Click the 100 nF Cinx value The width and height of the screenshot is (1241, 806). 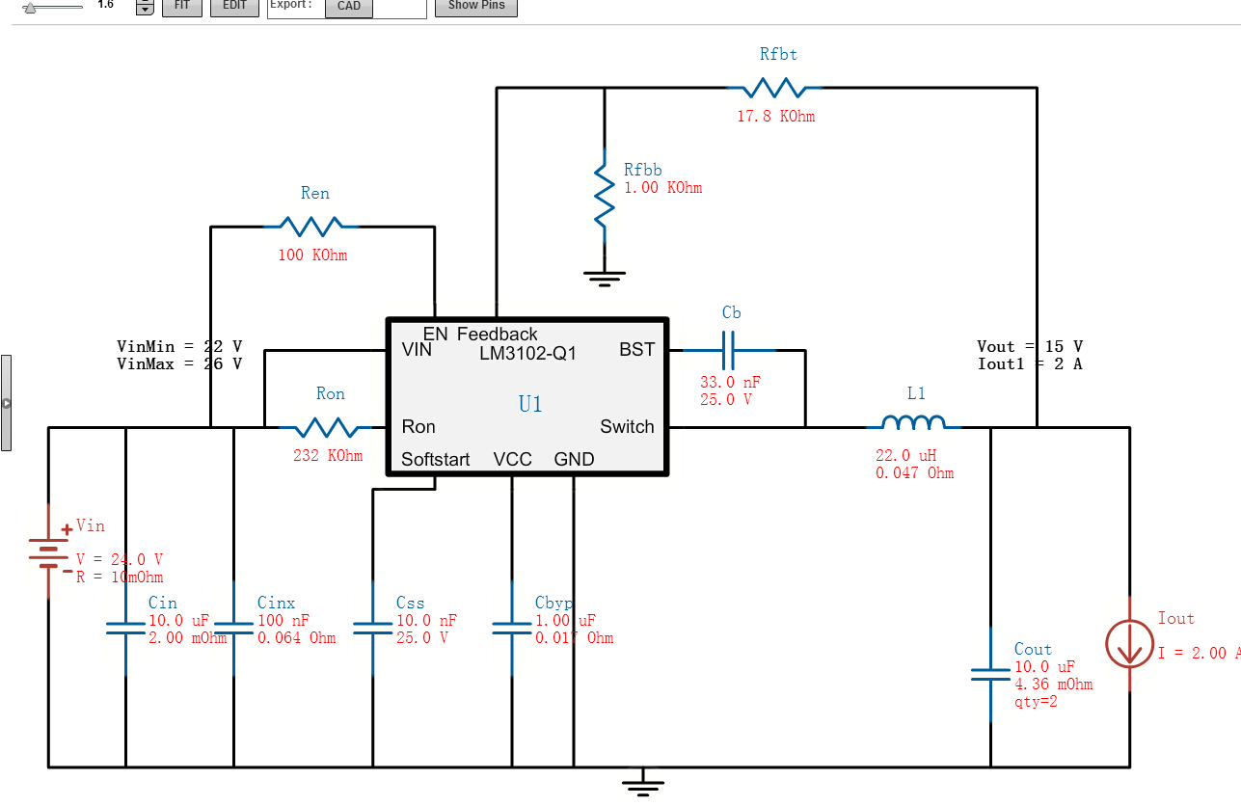coord(284,621)
